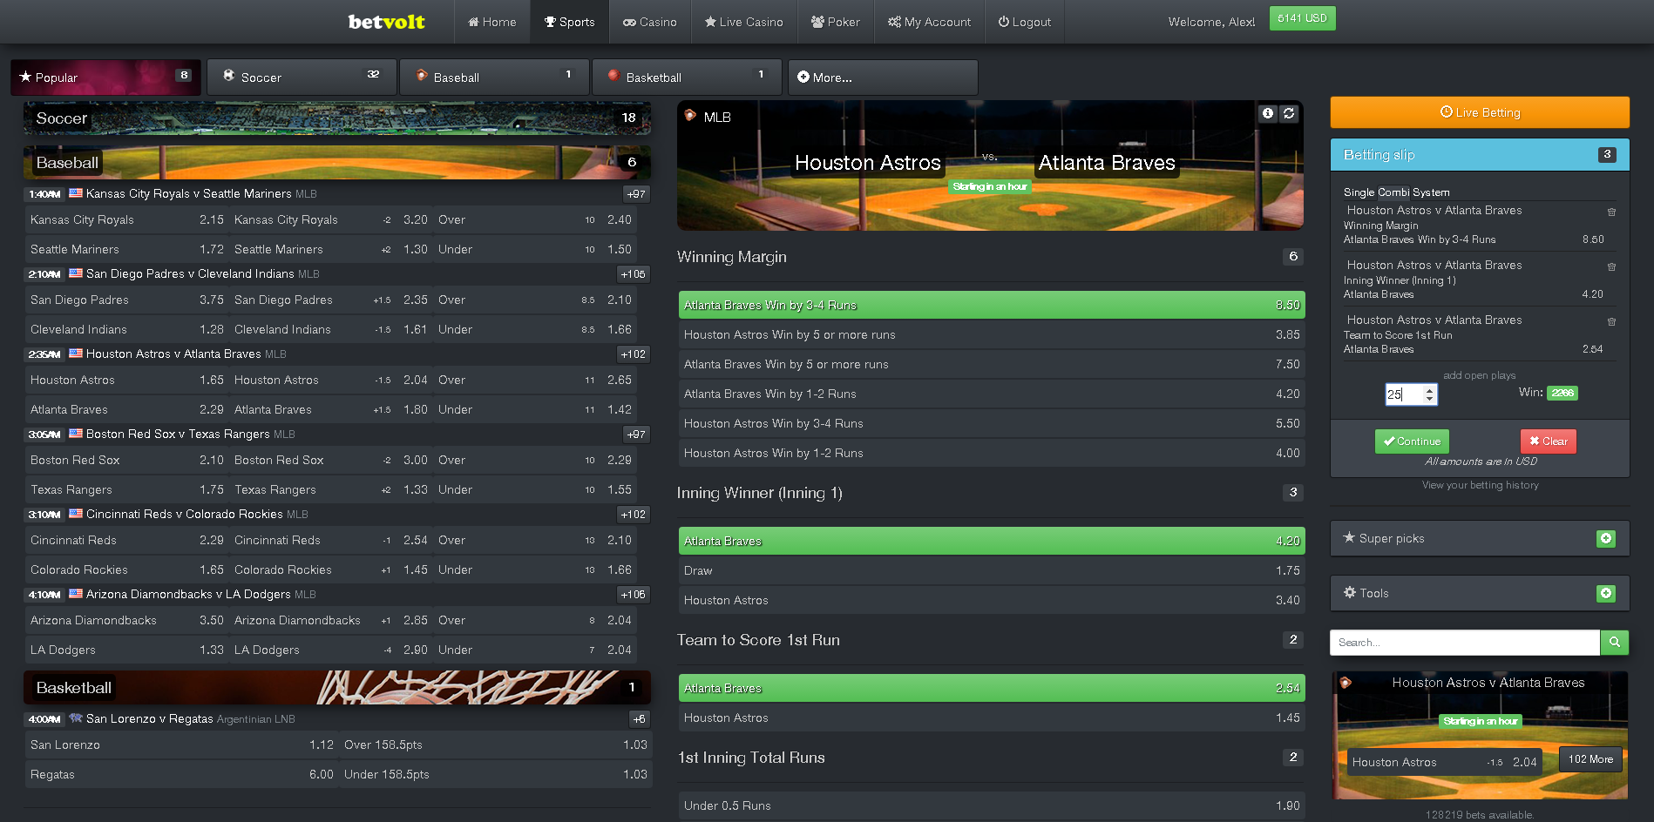Click the MLB match info icon

pos(1268,113)
